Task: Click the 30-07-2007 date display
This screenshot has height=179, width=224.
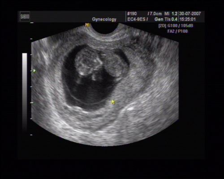Action: coord(190,14)
